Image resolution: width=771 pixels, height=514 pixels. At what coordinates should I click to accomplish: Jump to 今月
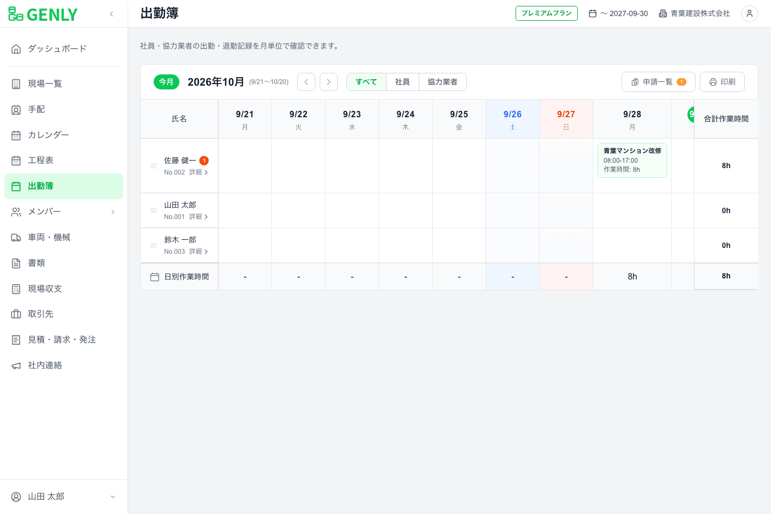pyautogui.click(x=167, y=82)
